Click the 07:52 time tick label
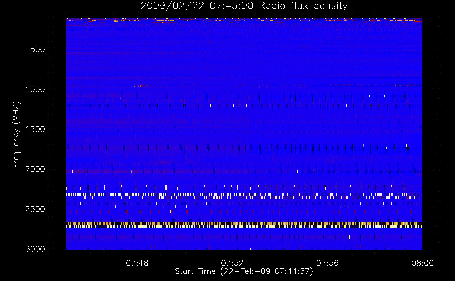This screenshot has width=455, height=281. pyautogui.click(x=232, y=263)
